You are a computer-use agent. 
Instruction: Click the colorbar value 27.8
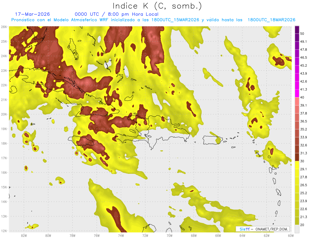pyautogui.click(x=304, y=177)
